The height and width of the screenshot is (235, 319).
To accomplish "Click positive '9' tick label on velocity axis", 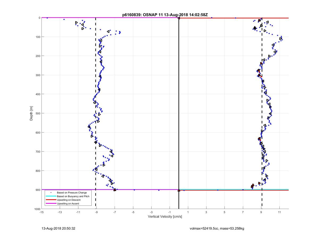I will tap(261, 212).
